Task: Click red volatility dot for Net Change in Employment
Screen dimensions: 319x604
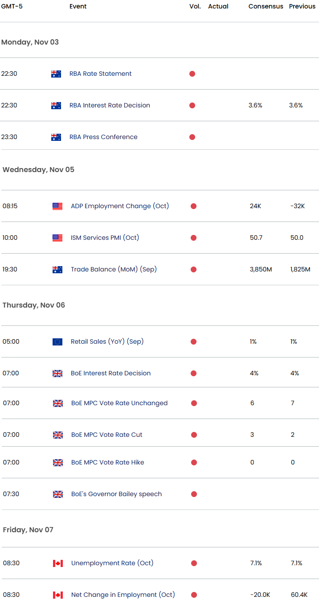Action: point(194,595)
